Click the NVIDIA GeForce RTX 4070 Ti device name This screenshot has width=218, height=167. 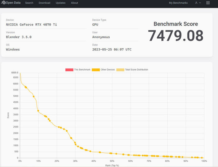pyautogui.click(x=31, y=25)
